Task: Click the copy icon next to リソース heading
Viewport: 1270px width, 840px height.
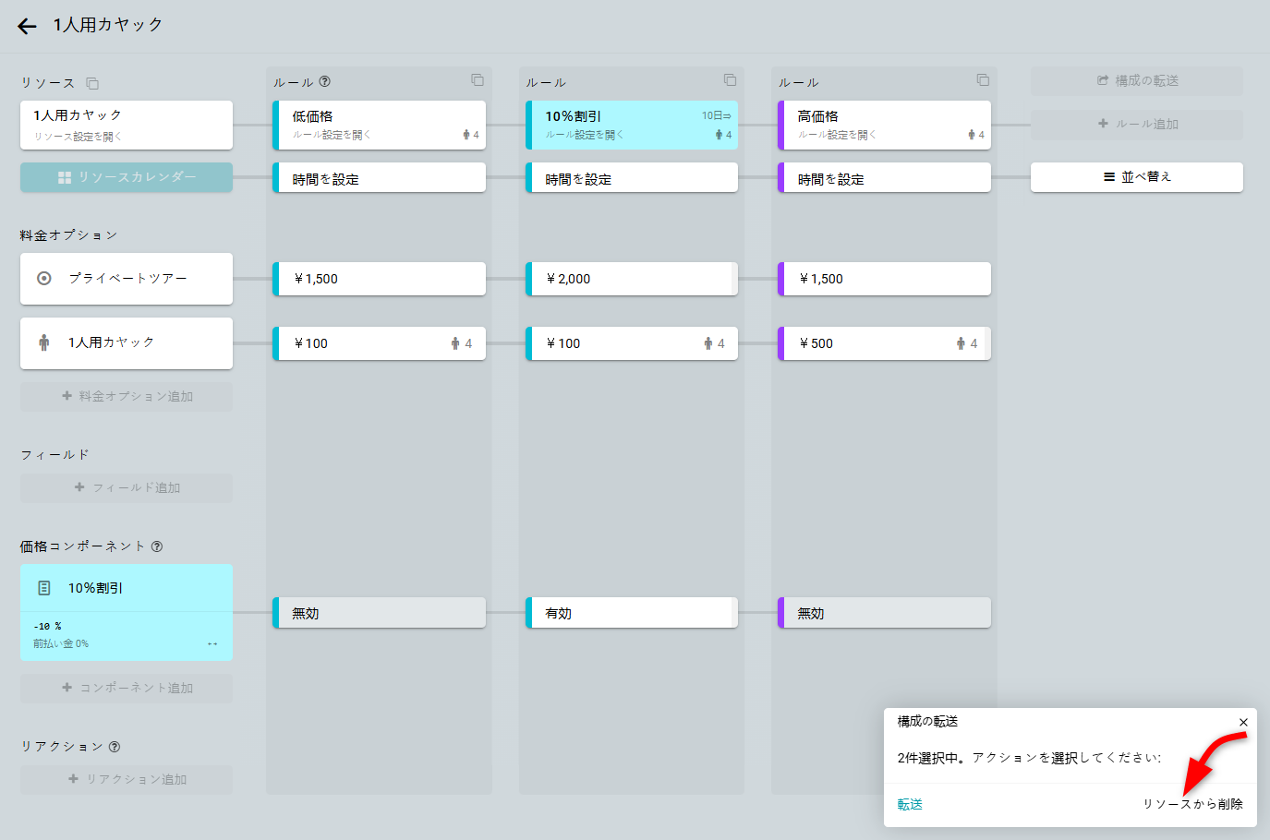Action: tap(92, 83)
